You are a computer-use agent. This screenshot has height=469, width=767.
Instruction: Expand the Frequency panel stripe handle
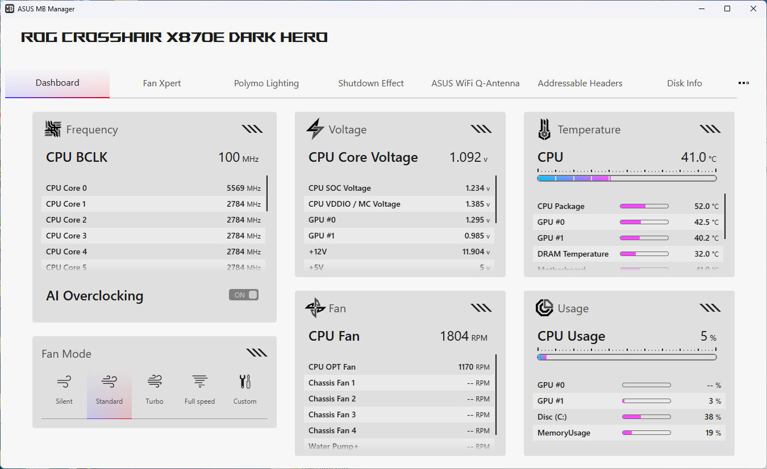(x=252, y=129)
